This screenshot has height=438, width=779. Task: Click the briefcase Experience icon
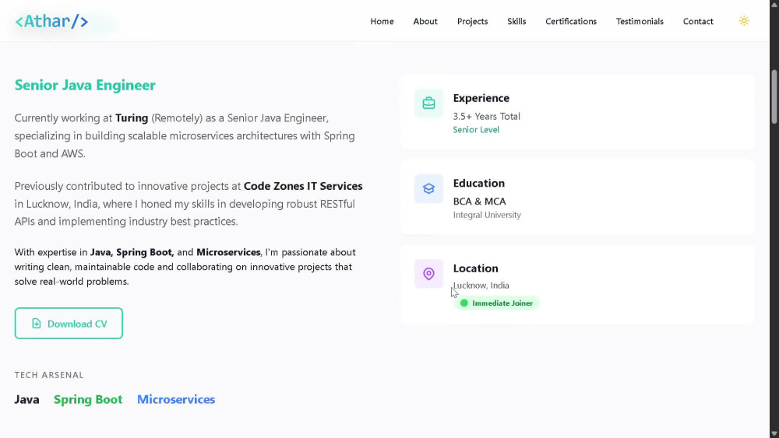pos(428,103)
